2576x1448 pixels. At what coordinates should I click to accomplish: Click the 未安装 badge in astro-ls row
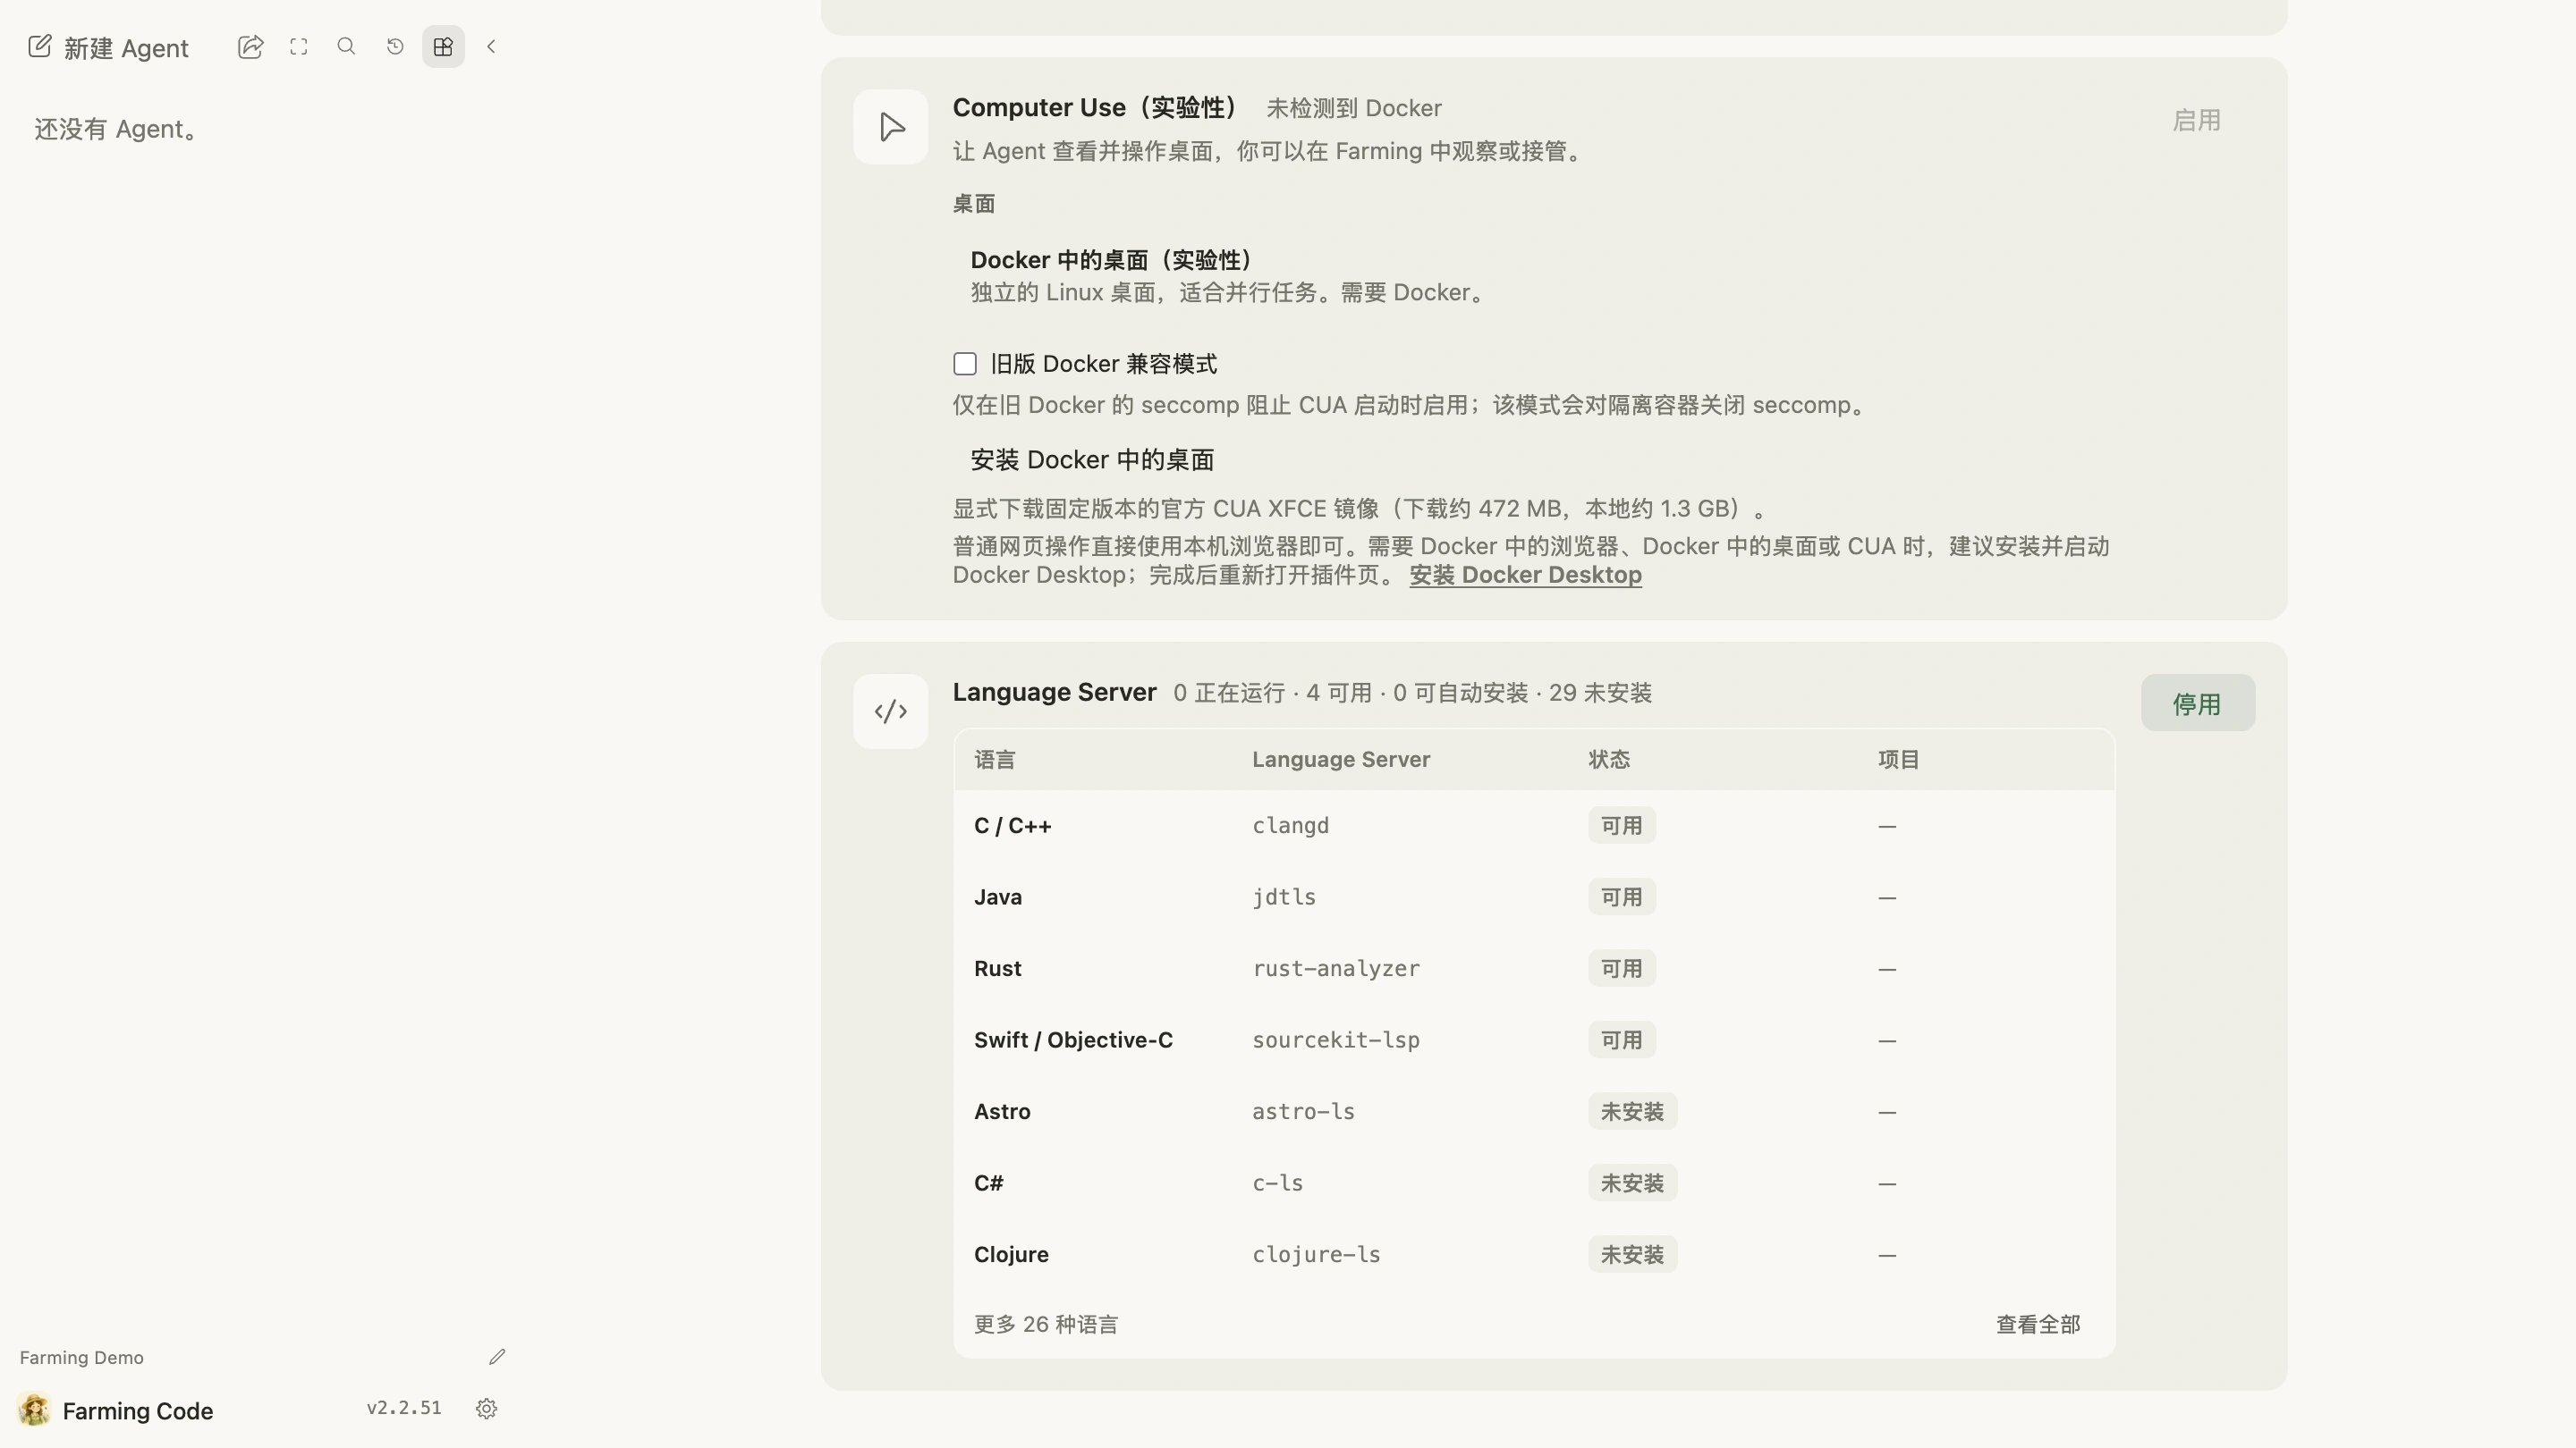click(x=1632, y=1111)
